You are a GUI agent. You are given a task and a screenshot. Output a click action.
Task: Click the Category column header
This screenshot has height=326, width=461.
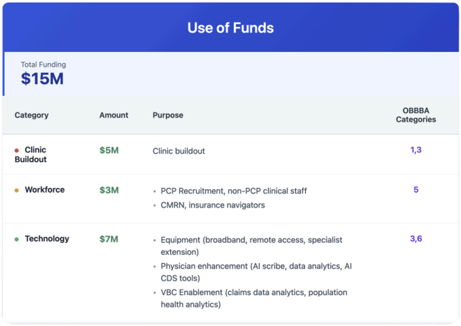pyautogui.click(x=31, y=115)
